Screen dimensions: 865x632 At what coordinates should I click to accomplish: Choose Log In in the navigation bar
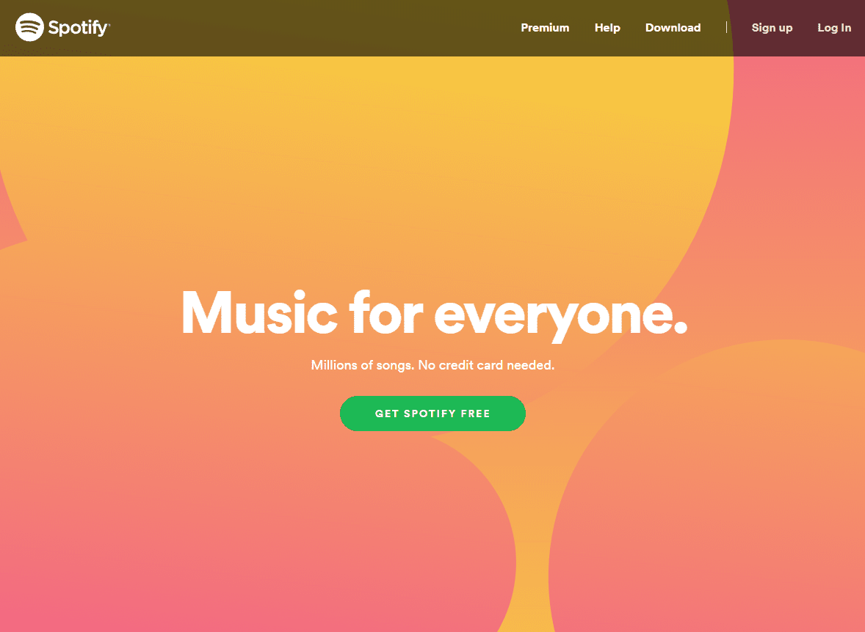833,28
